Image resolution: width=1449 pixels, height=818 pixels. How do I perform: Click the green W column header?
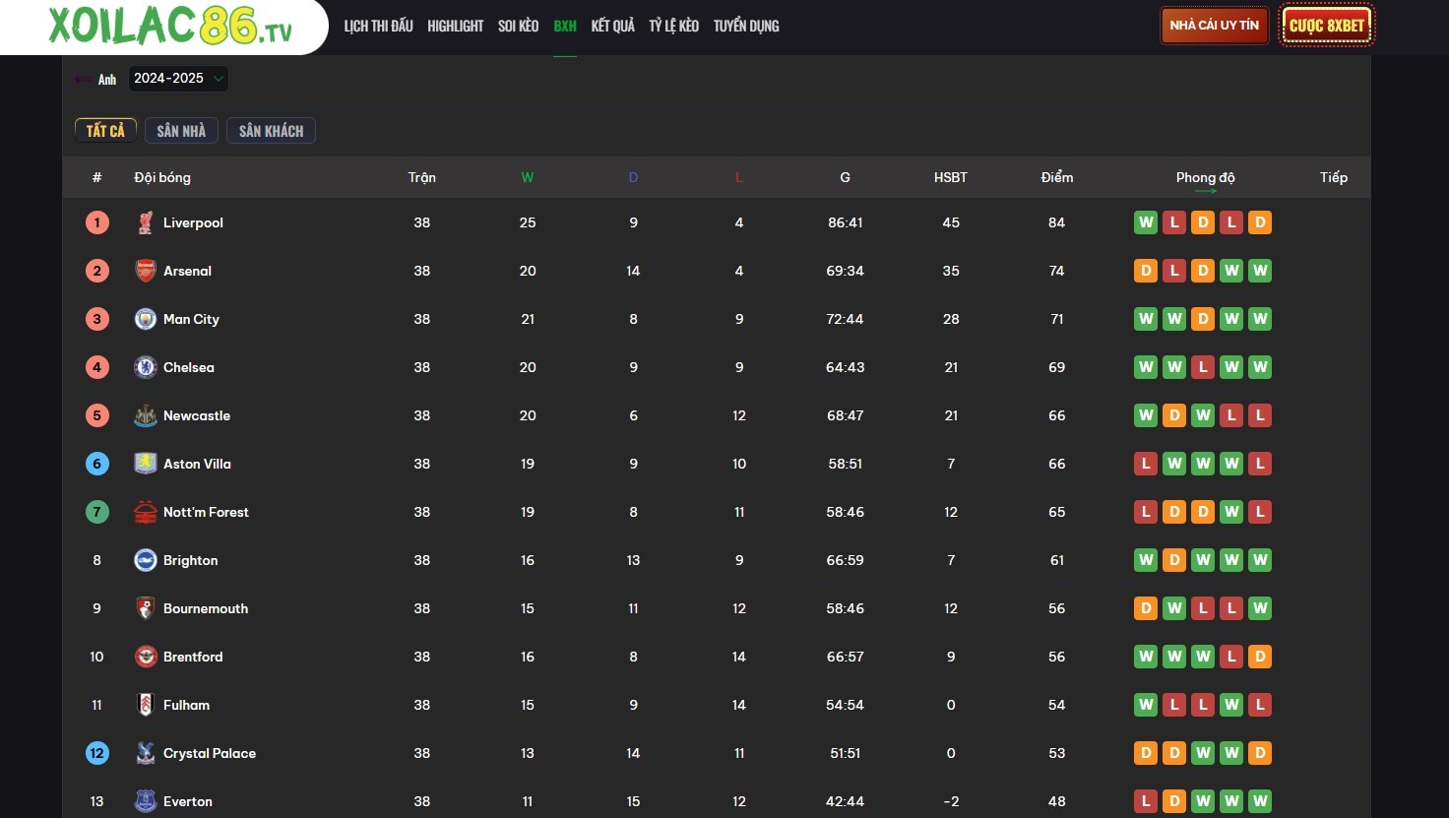click(x=528, y=177)
